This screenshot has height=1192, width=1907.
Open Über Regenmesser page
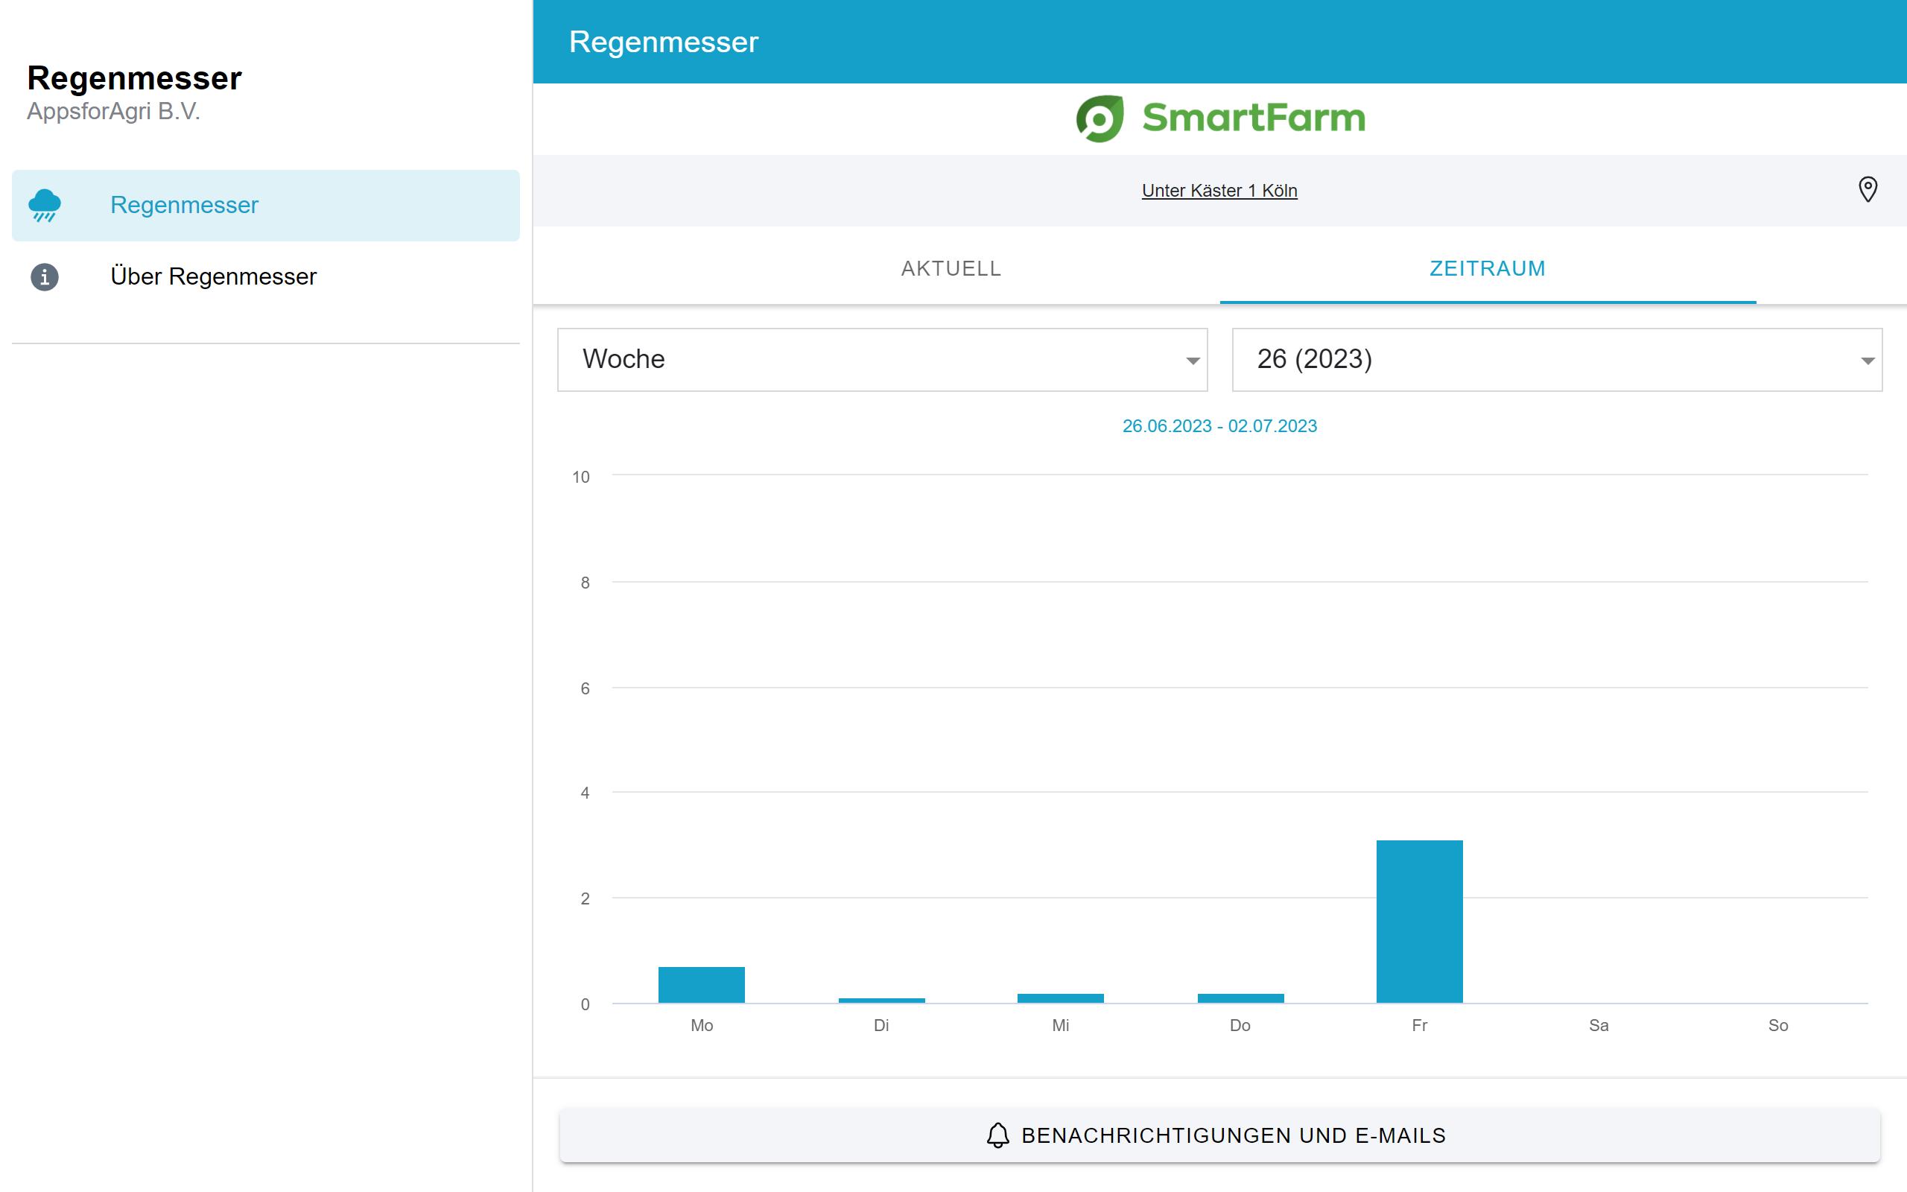[265, 276]
